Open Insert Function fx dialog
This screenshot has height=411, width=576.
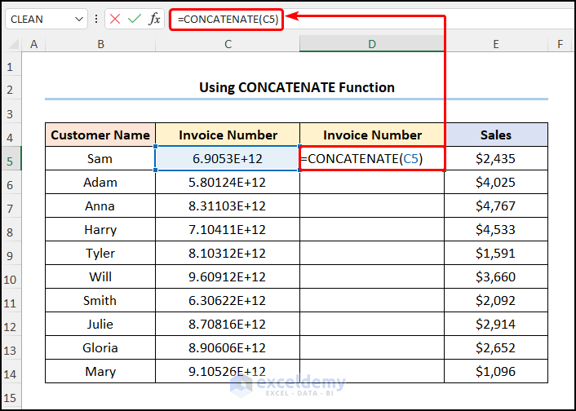coord(154,19)
